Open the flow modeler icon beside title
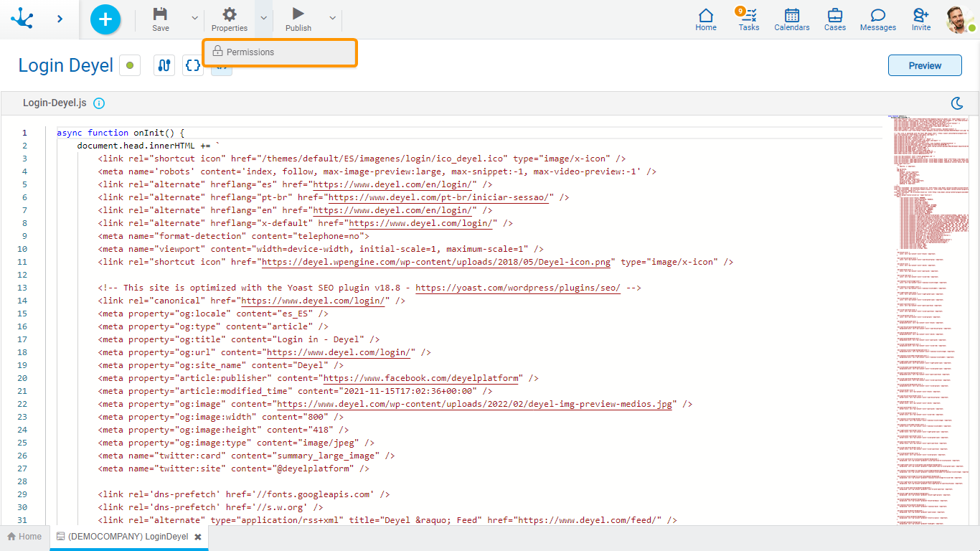The height and width of the screenshot is (551, 980). click(x=164, y=65)
